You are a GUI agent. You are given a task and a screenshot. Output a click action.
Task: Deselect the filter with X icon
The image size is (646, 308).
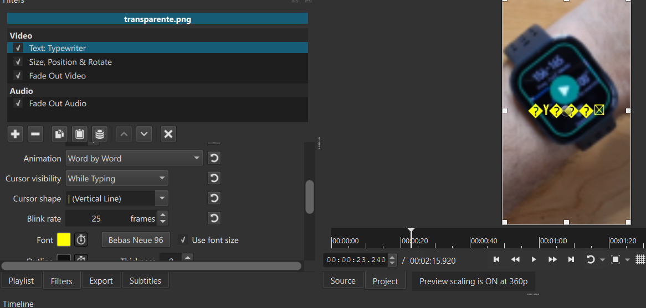[168, 134]
